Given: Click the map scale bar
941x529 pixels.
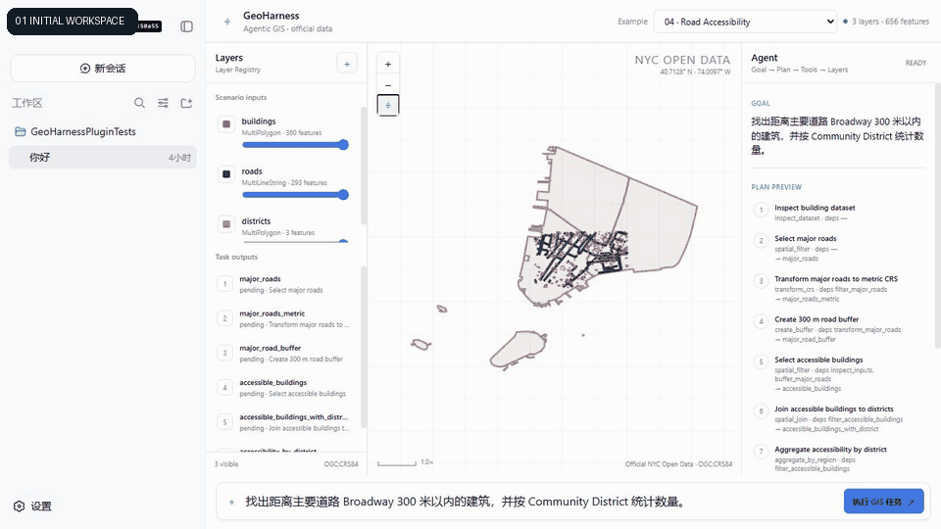Looking at the screenshot, I should pos(397,463).
